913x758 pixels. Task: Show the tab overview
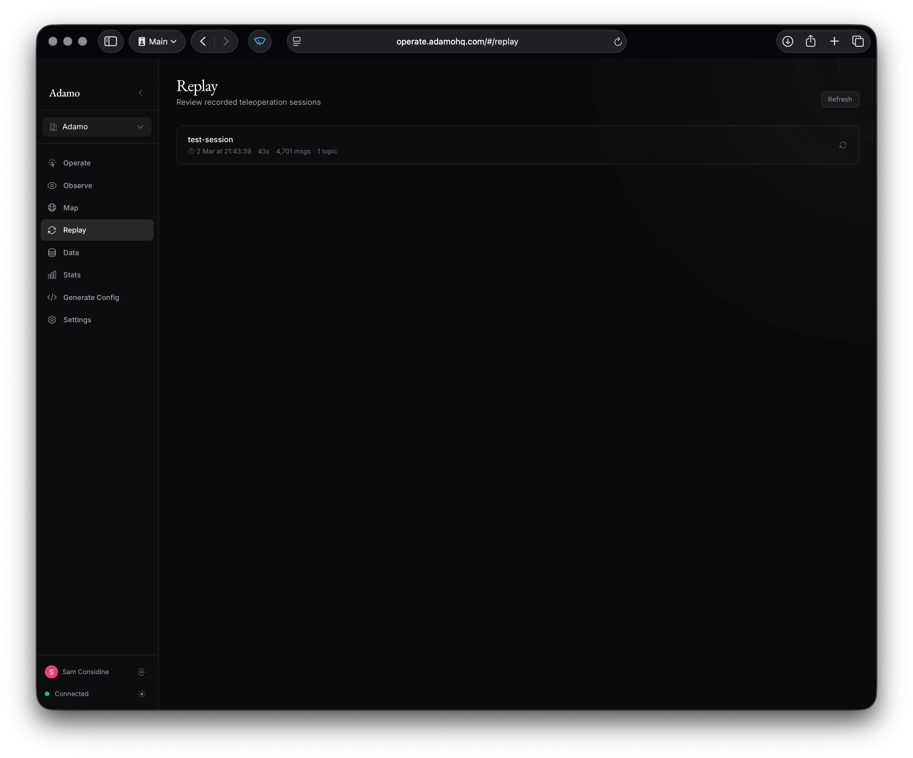(858, 41)
